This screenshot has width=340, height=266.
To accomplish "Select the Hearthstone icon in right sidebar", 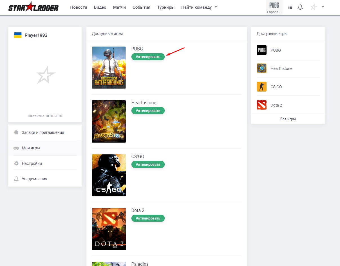I will coord(261,68).
